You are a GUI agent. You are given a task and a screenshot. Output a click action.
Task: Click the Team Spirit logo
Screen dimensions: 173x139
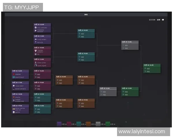[14, 86]
